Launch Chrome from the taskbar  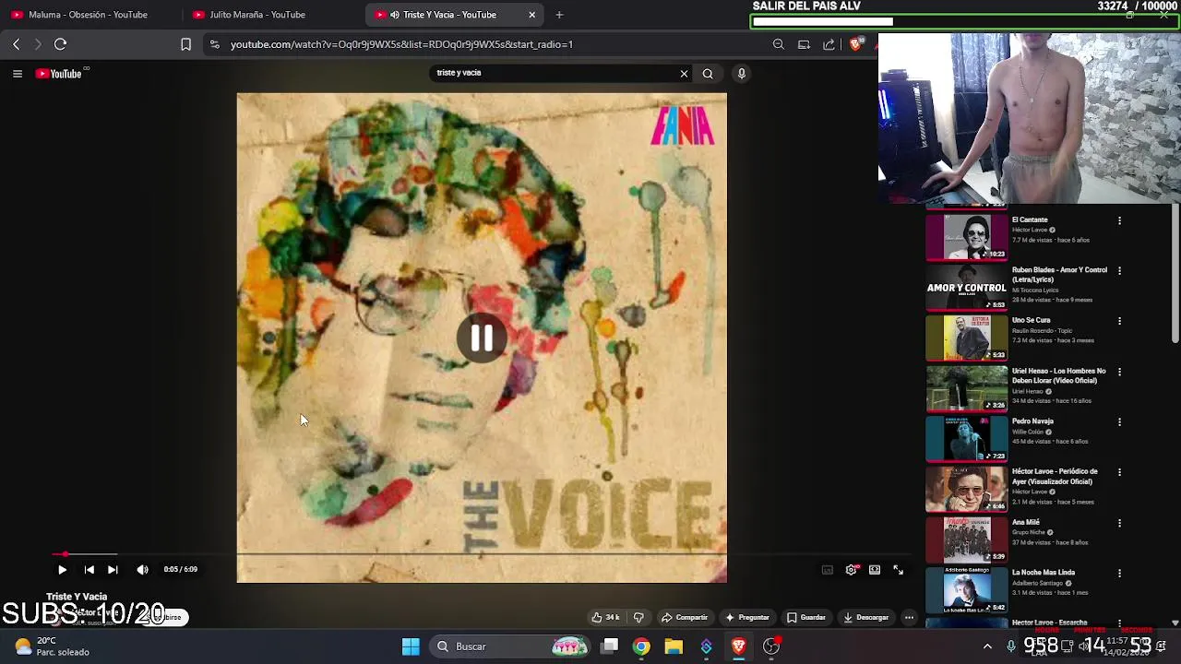click(x=641, y=646)
